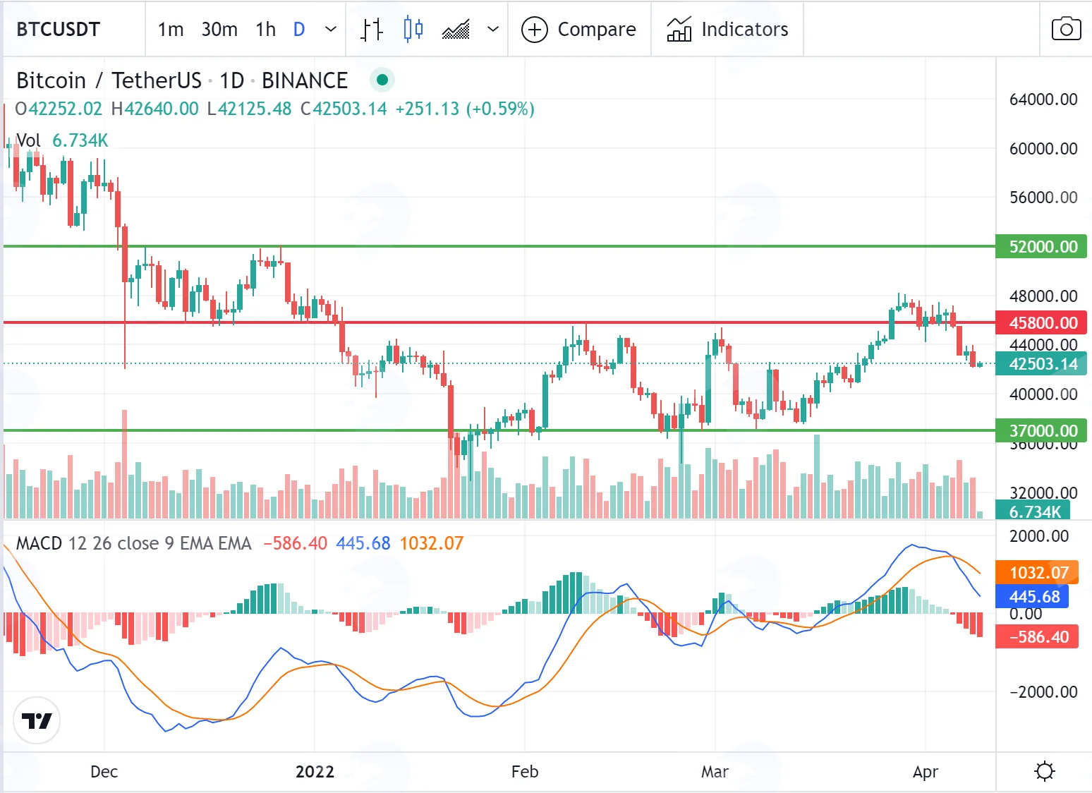Click the Apr time axis label
Image resolution: width=1092 pixels, height=793 pixels.
click(926, 772)
